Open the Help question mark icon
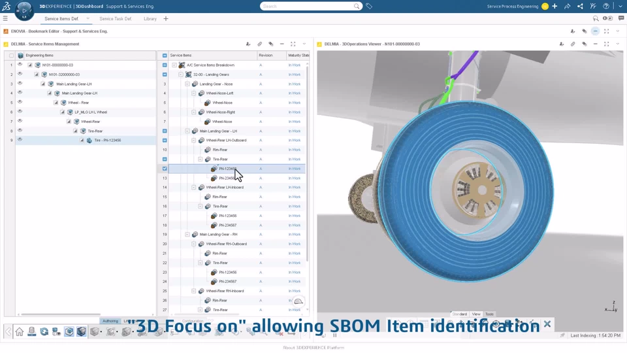This screenshot has height=353, width=627. 606,7
